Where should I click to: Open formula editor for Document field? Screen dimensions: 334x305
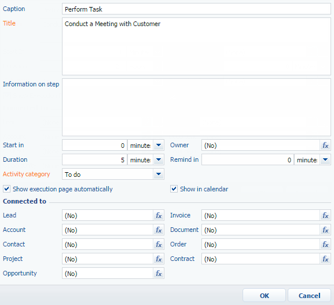[325, 230]
